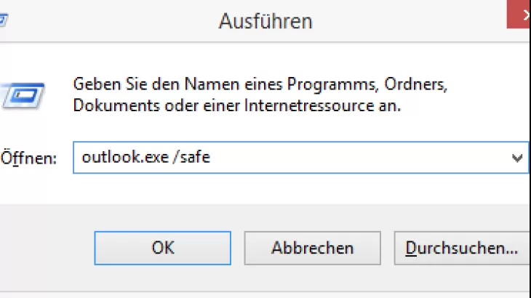
Task: Place cursor after '/safe' in the field
Action: pos(212,157)
